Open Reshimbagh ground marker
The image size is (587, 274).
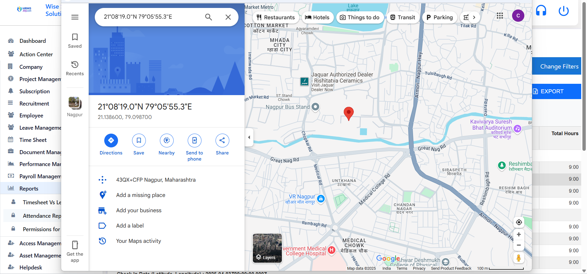[x=502, y=165]
